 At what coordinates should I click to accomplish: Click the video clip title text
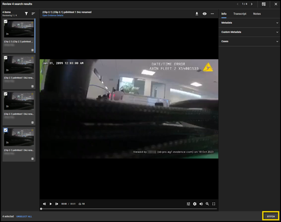tap(67, 12)
